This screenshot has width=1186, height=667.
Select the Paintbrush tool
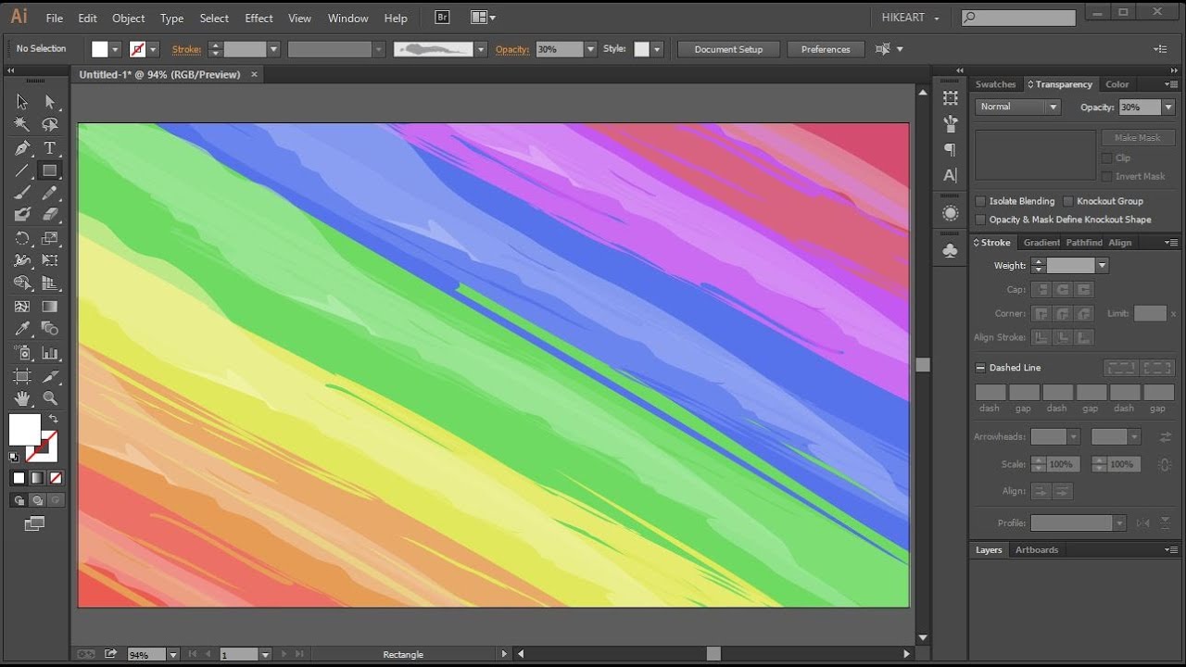point(22,193)
